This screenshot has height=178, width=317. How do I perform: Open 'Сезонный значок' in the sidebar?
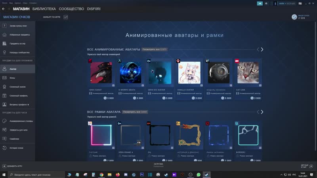point(17,87)
